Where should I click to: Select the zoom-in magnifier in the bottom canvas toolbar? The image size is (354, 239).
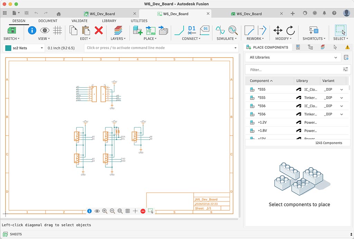coord(104,211)
